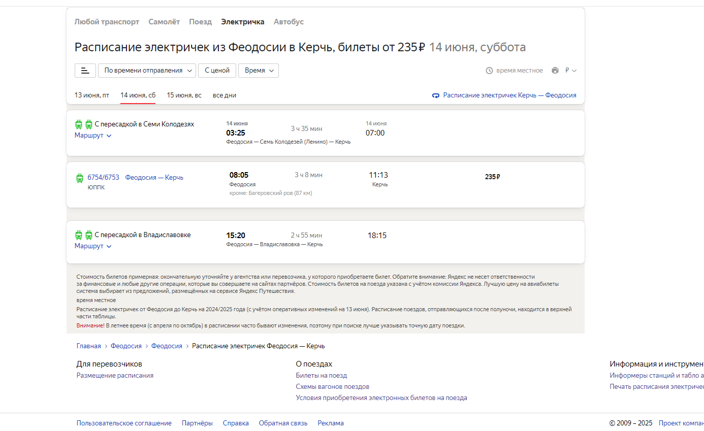Viewport: 704px width, 431px height.
Task: Open the ruble currency selector
Action: click(x=571, y=71)
